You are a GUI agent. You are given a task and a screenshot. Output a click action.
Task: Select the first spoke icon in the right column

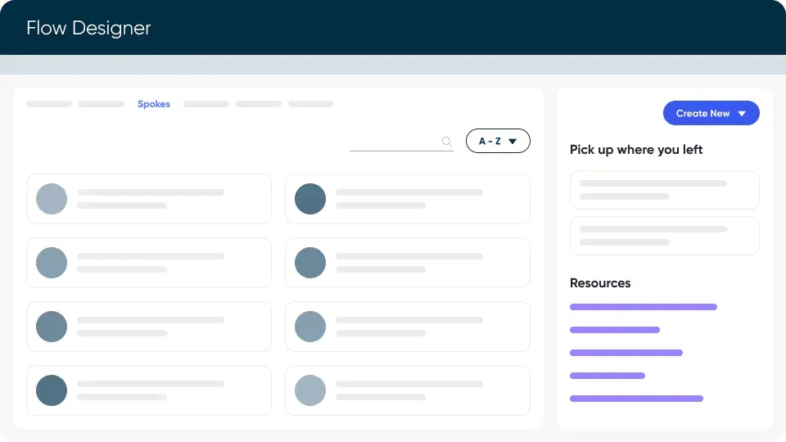(310, 199)
